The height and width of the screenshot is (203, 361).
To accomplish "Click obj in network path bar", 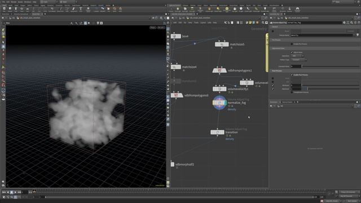I will click(183, 17).
